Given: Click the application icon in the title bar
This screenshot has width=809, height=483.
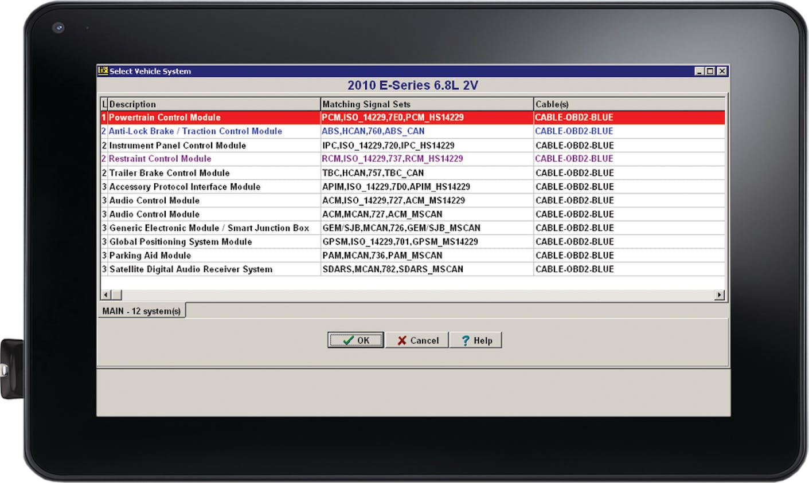Looking at the screenshot, I should tap(103, 71).
